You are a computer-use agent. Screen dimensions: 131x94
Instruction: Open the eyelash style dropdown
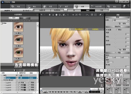[128, 20]
